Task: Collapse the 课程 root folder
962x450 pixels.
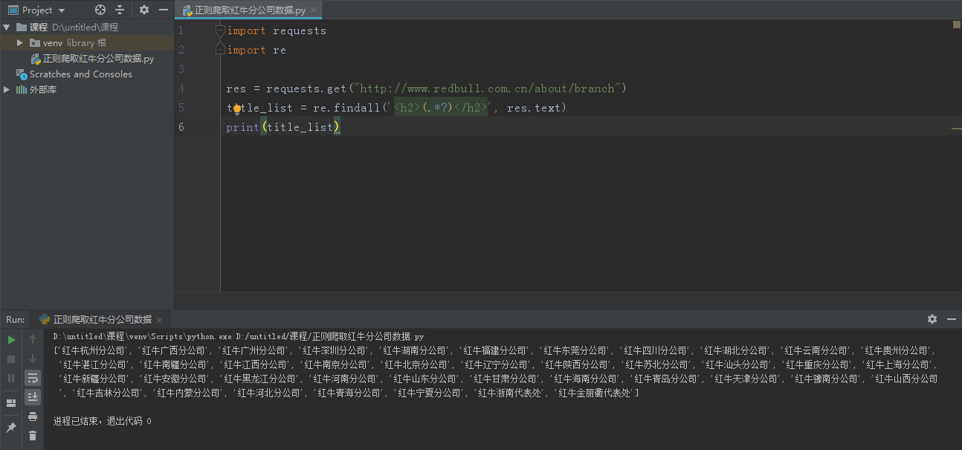Action: pyautogui.click(x=7, y=28)
